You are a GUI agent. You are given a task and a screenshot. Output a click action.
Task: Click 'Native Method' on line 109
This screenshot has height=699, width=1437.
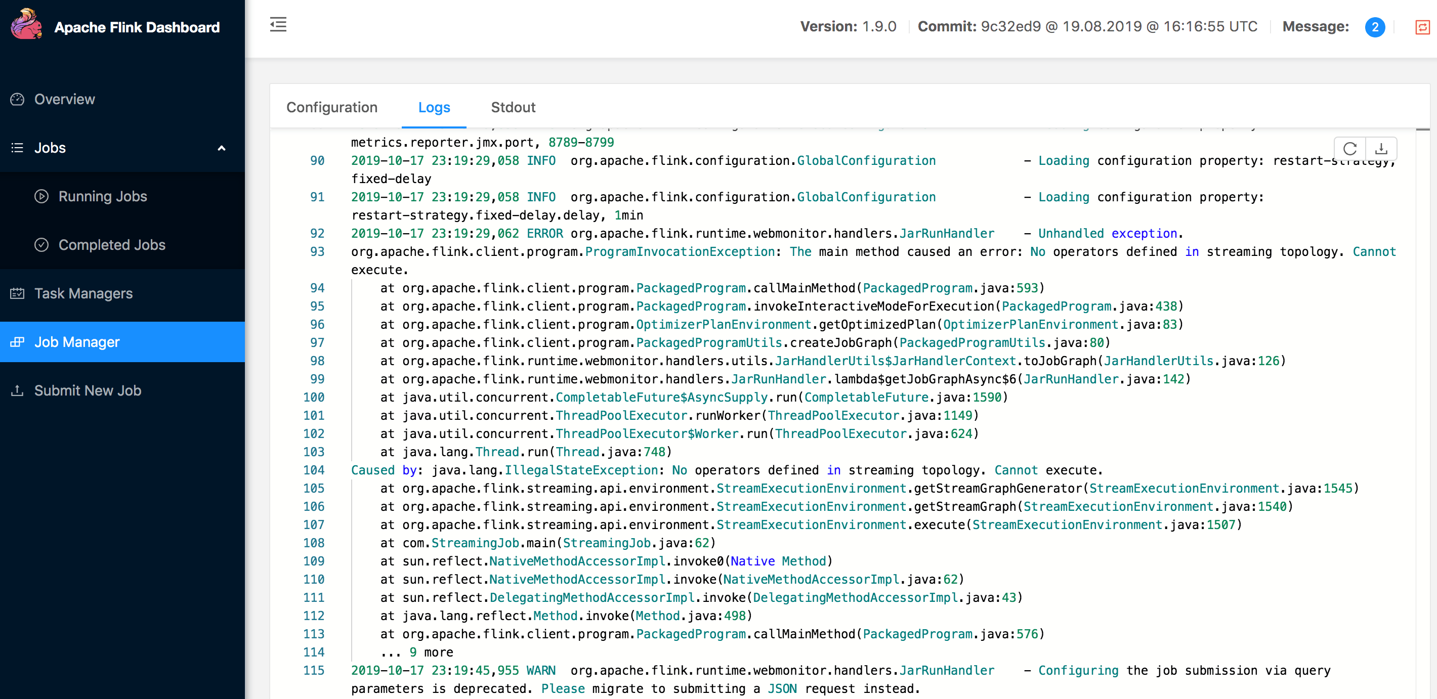[x=778, y=561]
